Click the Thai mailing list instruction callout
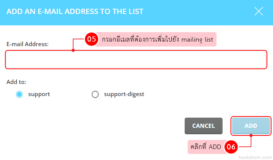The image size is (273, 160). pyautogui.click(x=157, y=39)
